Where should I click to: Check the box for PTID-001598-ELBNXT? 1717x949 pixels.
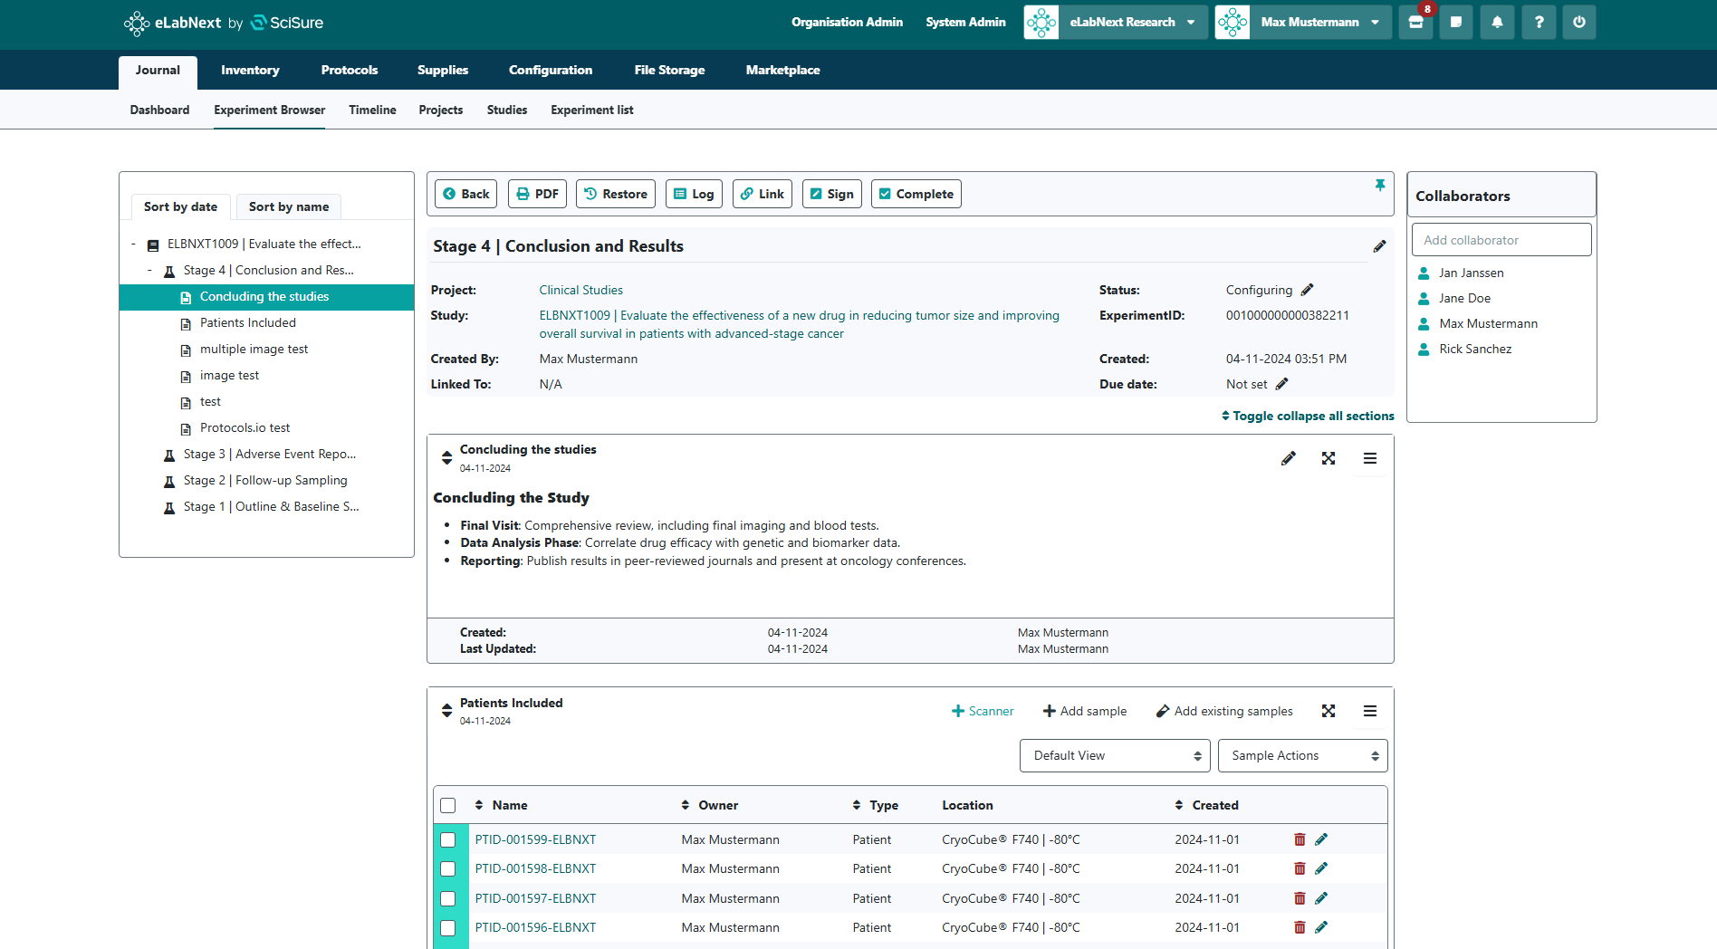(447, 868)
